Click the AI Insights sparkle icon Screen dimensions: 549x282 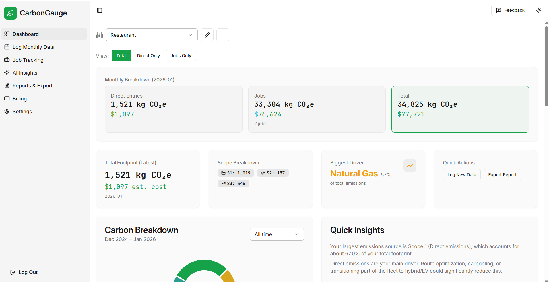(7, 73)
